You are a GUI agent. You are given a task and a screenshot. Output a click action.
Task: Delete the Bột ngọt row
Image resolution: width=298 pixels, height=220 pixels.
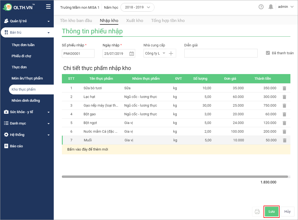click(284, 123)
